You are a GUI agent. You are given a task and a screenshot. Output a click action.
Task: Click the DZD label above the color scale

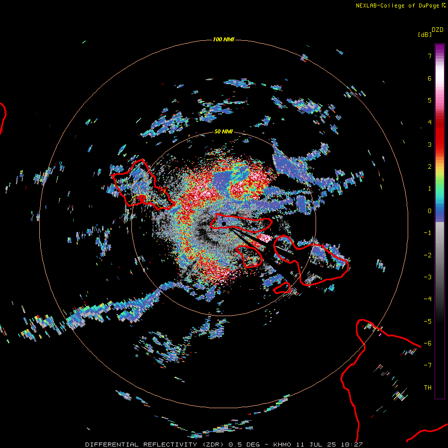(438, 30)
